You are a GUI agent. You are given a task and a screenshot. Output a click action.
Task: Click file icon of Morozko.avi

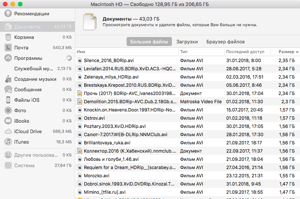coord(80,175)
